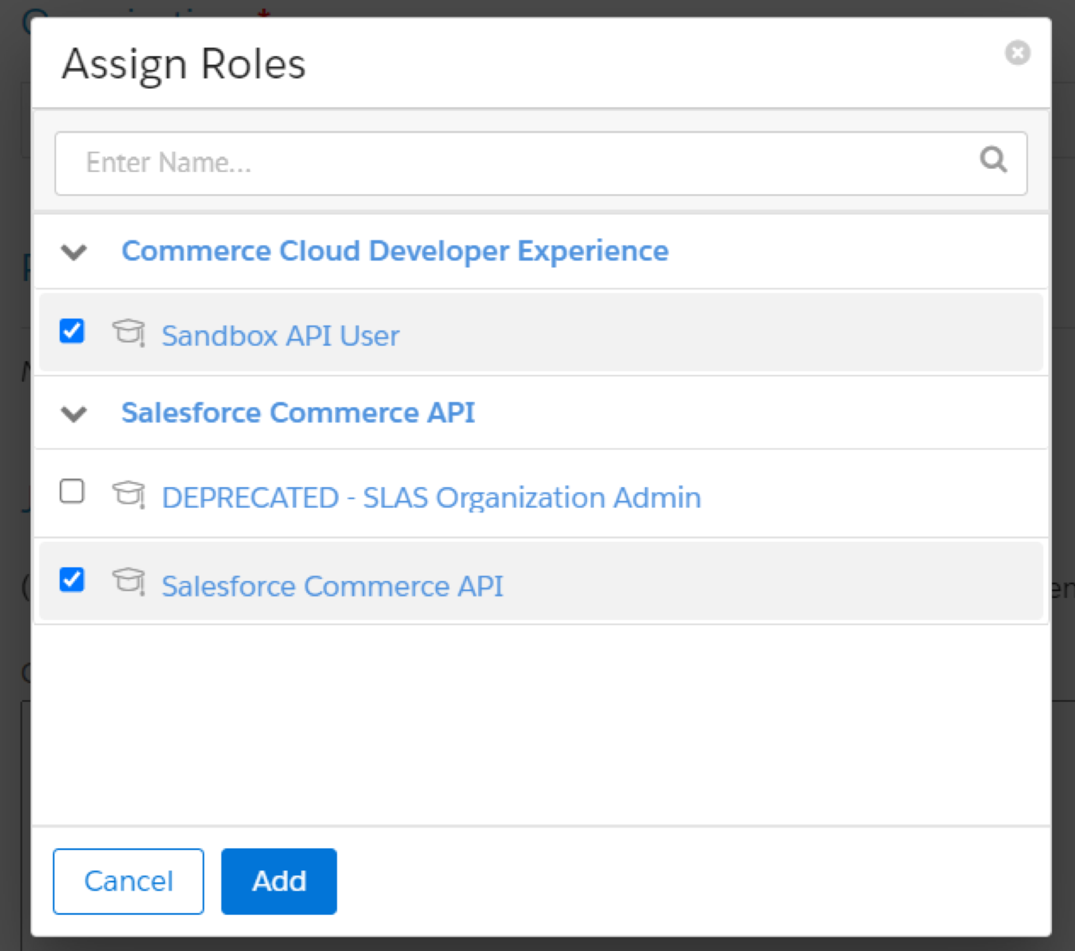
Task: Click the Assign Roles dialog title
Action: [x=184, y=65]
